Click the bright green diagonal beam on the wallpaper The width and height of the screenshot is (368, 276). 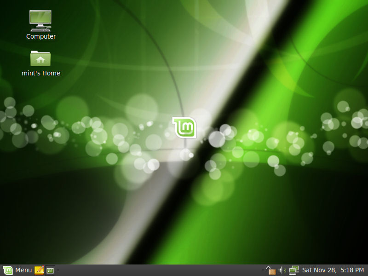258,92
